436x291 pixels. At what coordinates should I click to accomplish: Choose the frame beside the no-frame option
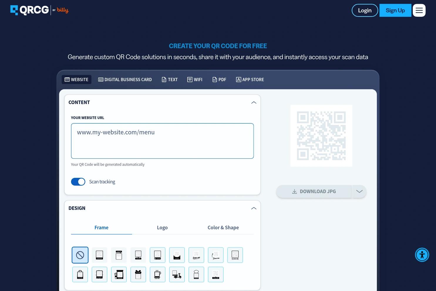click(x=100, y=255)
